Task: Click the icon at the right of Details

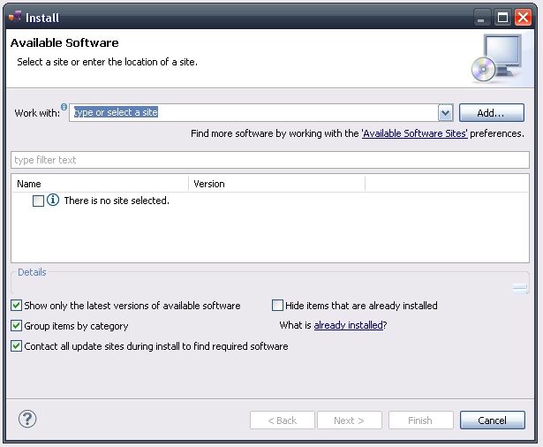Action: (520, 288)
